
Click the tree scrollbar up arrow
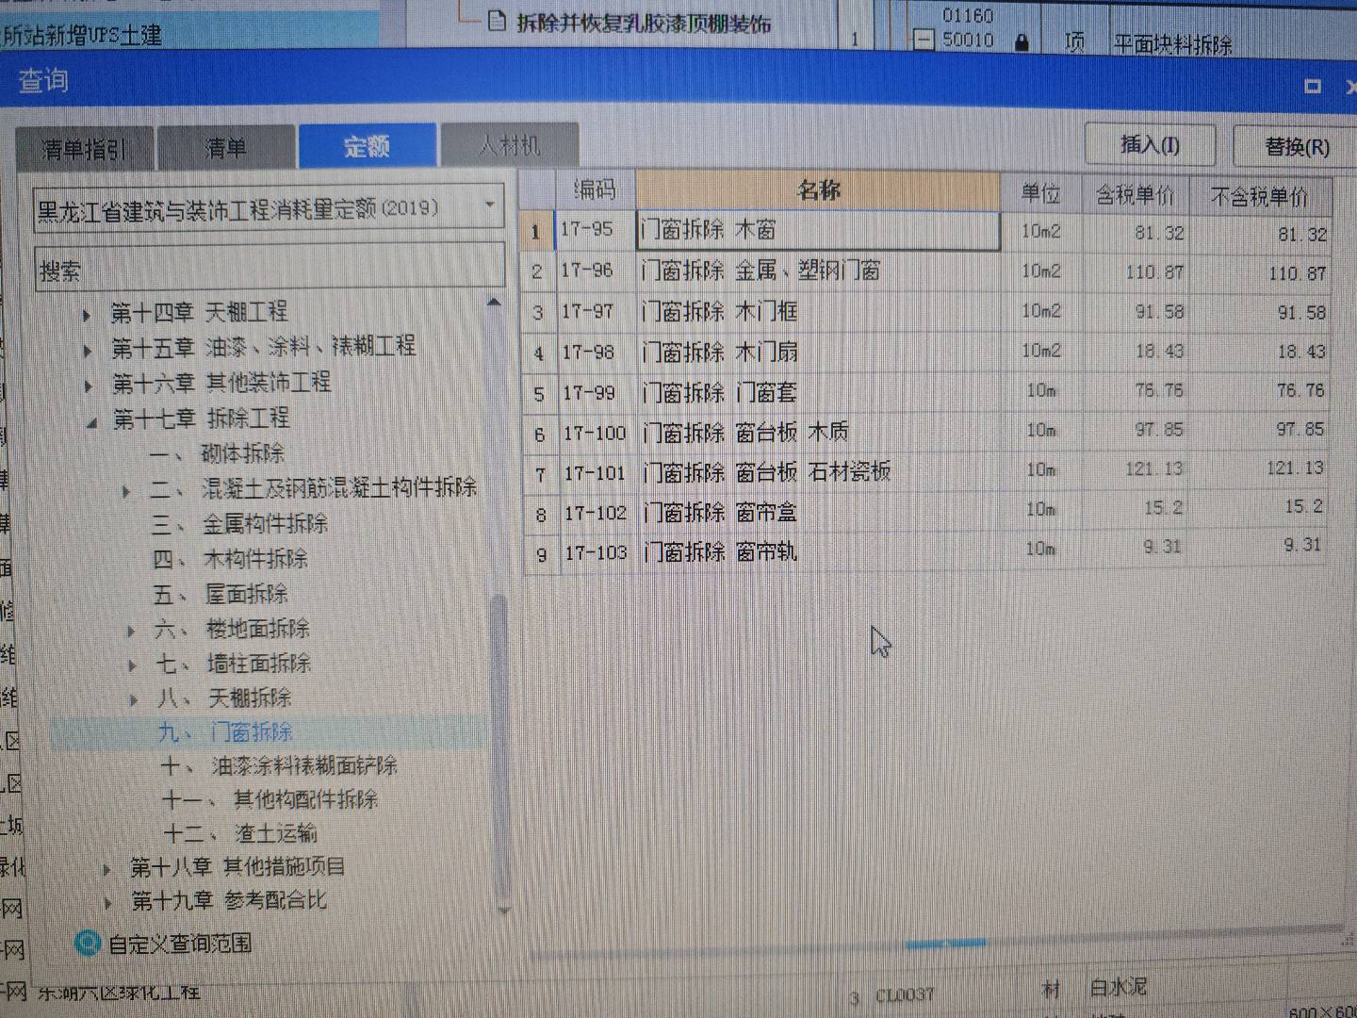click(495, 304)
